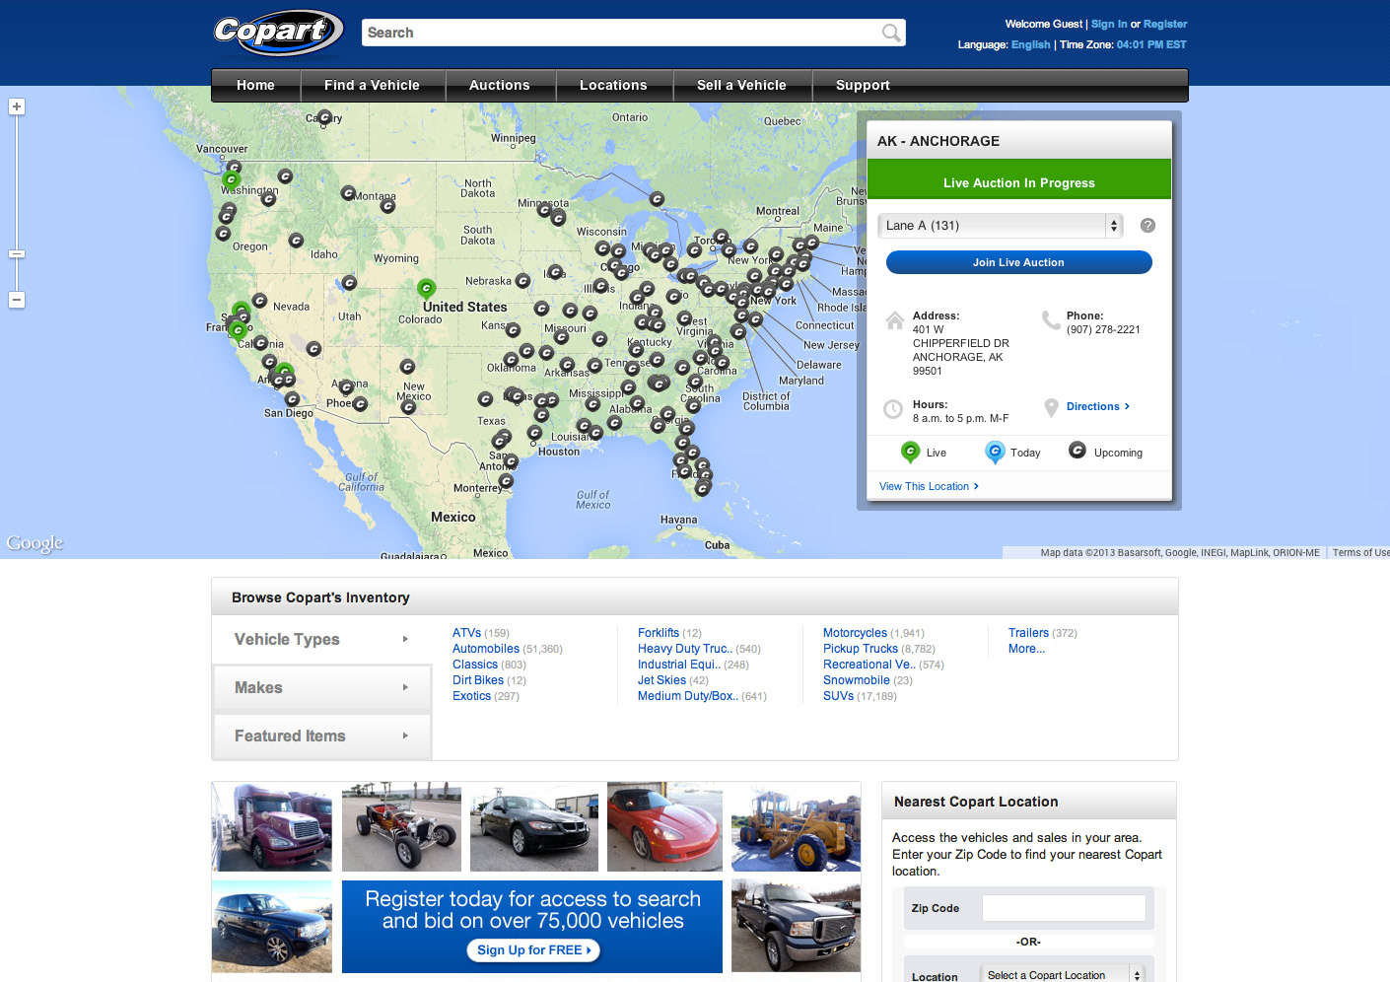This screenshot has width=1390, height=982.
Task: Click the yellow grader equipment thumbnail
Action: click(x=797, y=826)
